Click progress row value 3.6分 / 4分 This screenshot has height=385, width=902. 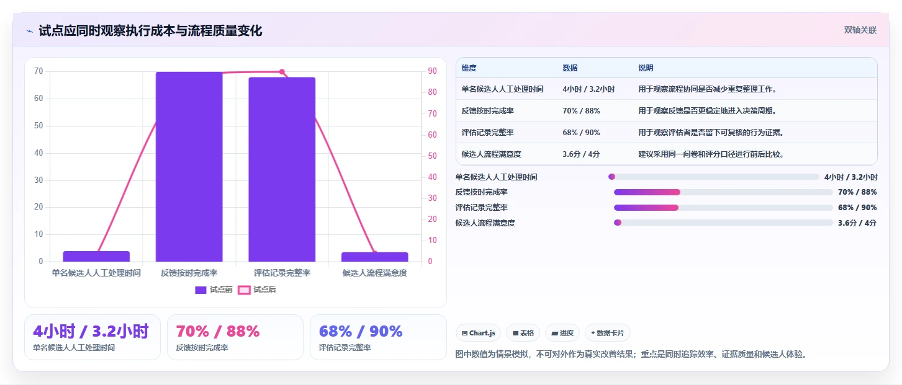pos(857,223)
